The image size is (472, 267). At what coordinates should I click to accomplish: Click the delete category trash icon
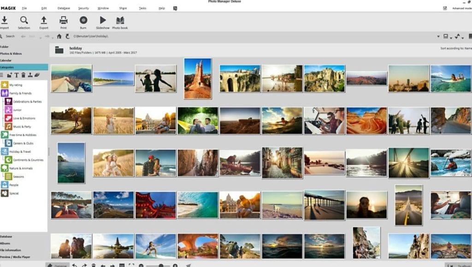click(23, 75)
